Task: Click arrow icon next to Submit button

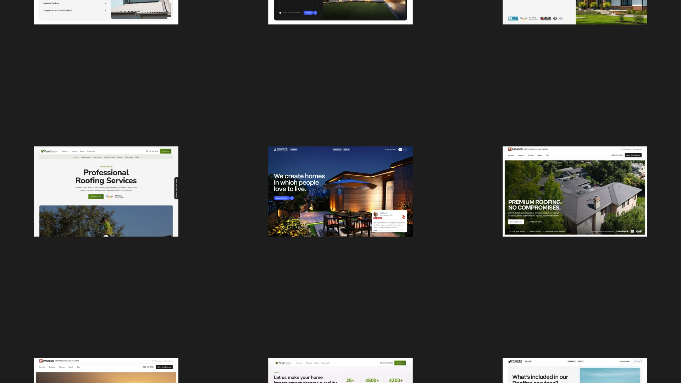Action: (x=315, y=13)
